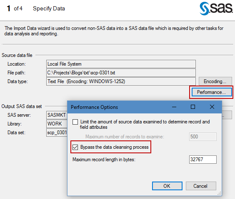Click the maximum records to examine field
This screenshot has width=235, height=199.
coord(203,137)
